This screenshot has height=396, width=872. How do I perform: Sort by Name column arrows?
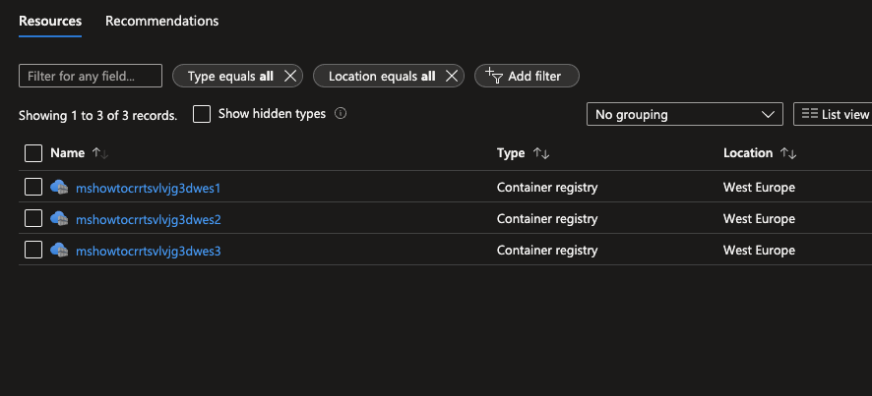pyautogui.click(x=99, y=153)
